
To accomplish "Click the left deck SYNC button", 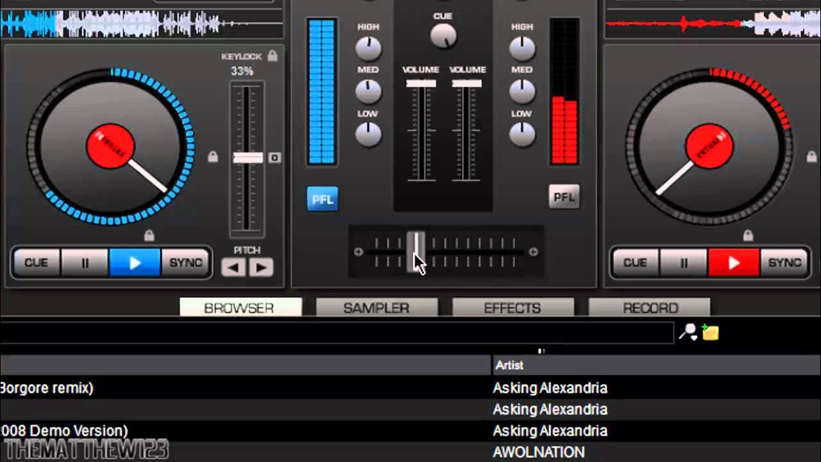I will coord(186,263).
